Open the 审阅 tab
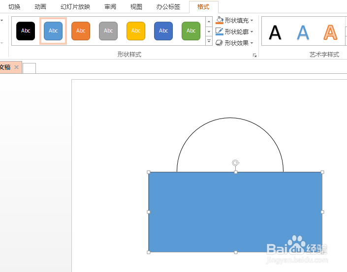This screenshot has width=347, height=272. coord(110,7)
